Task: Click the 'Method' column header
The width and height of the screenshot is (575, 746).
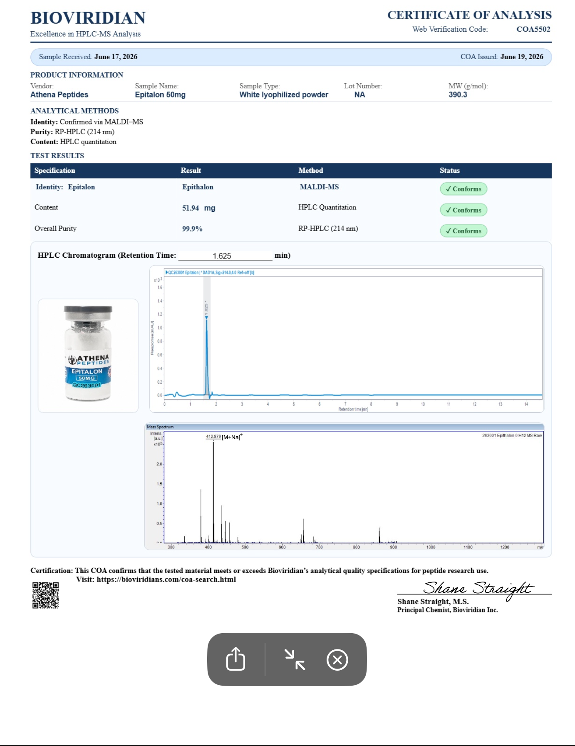Action: click(311, 170)
